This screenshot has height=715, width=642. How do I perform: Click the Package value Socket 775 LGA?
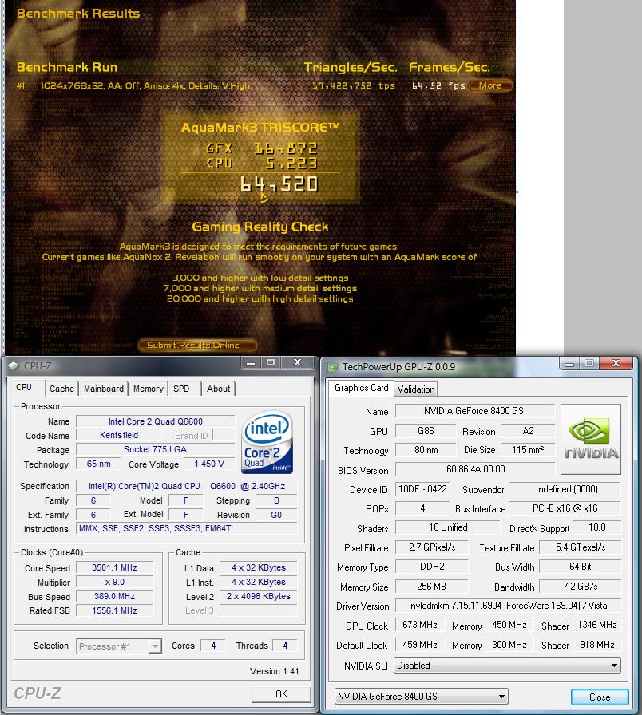pyautogui.click(x=155, y=449)
